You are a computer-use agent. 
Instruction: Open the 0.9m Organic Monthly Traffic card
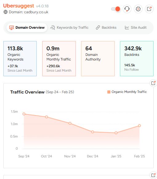[59, 59]
